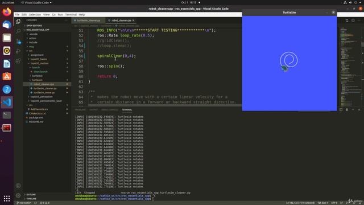
Task: Launch Firefox from the Ubuntu dock
Action: click(x=7, y=12)
